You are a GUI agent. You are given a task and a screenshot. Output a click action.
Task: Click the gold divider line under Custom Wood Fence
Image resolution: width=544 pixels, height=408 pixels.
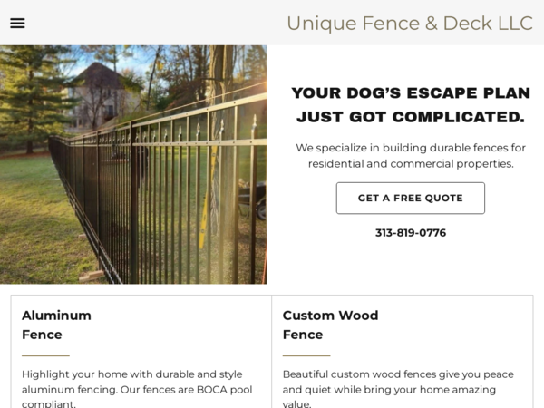(x=306, y=355)
